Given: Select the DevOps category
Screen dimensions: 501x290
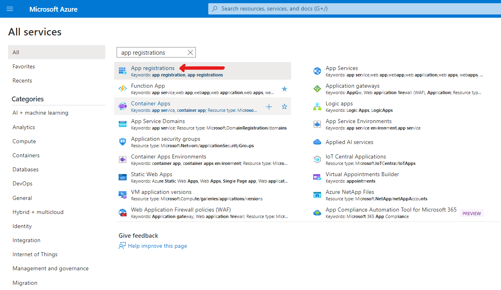Looking at the screenshot, I should pyautogui.click(x=22, y=183).
